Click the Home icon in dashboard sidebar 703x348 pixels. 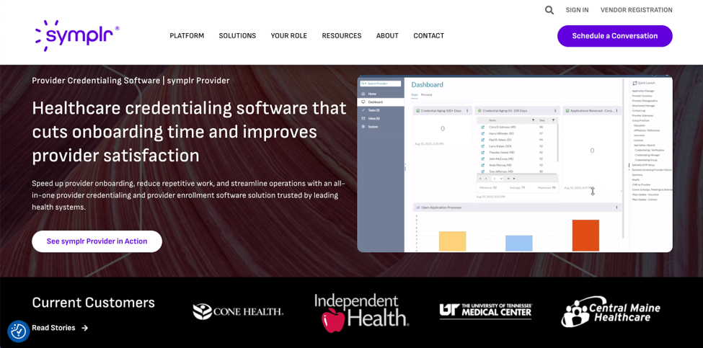tap(364, 94)
